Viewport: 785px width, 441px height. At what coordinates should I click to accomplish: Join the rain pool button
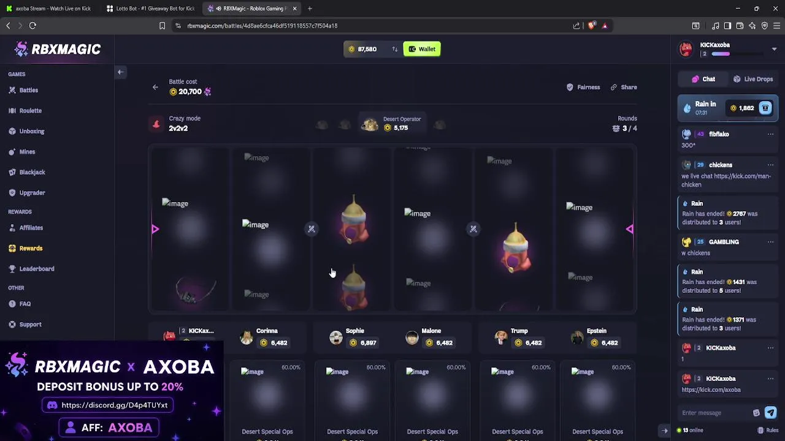click(765, 108)
